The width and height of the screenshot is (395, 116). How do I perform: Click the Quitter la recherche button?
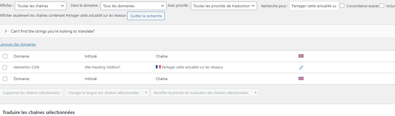tap(146, 16)
